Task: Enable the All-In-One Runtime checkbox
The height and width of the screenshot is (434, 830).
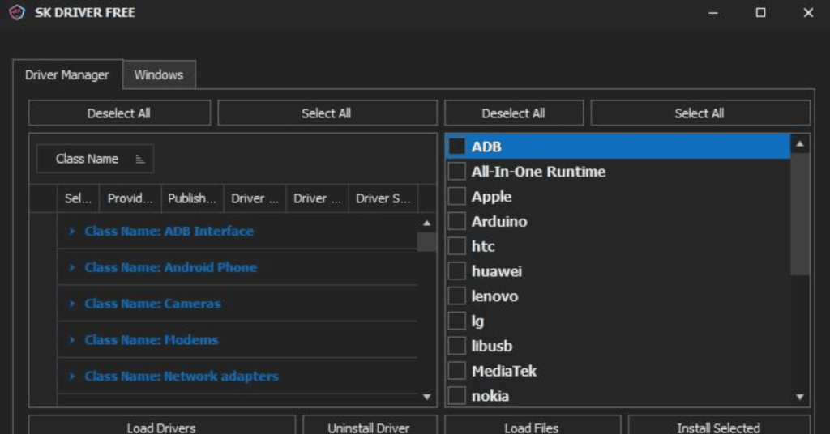Action: [x=457, y=172]
